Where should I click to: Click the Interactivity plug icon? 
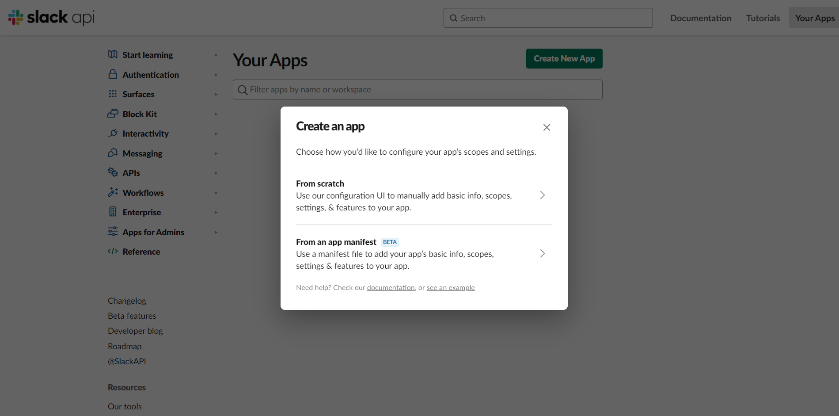pos(113,133)
